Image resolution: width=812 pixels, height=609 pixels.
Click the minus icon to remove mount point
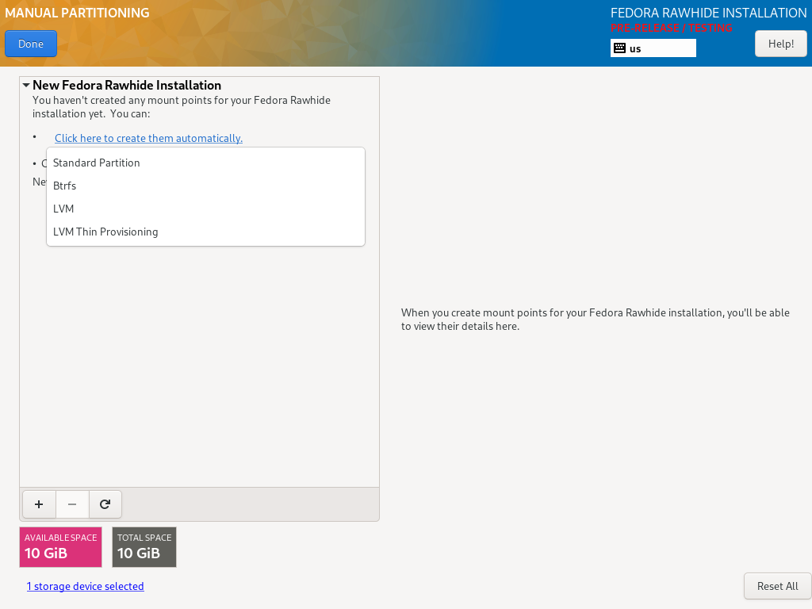point(72,504)
